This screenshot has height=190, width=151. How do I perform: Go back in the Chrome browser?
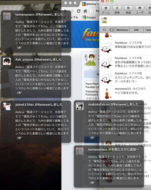[66, 11]
